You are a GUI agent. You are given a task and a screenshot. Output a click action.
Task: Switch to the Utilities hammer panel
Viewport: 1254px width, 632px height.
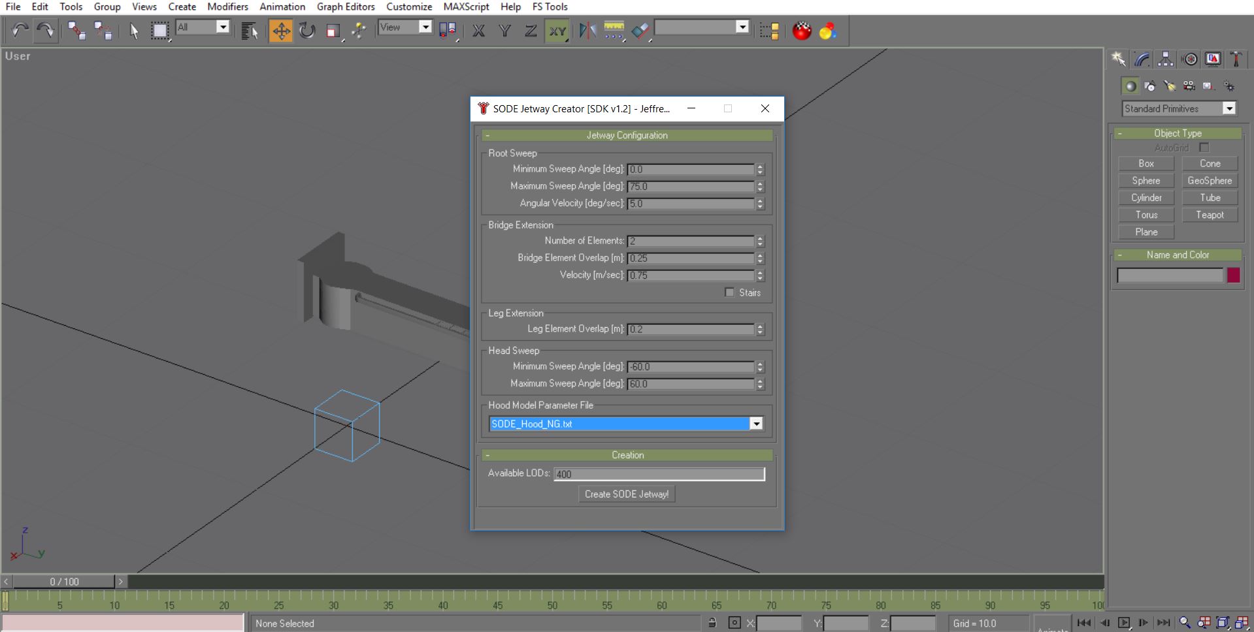[1236, 59]
